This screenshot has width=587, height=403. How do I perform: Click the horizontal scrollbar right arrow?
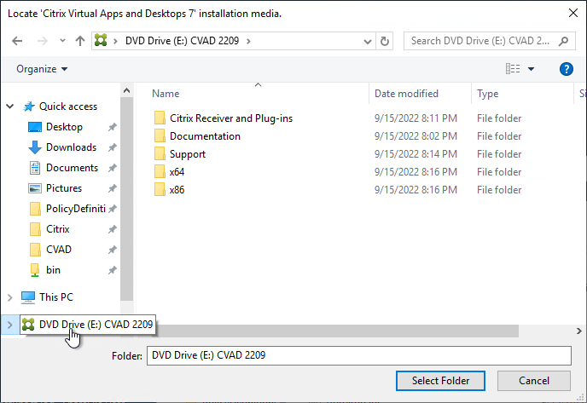point(578,331)
